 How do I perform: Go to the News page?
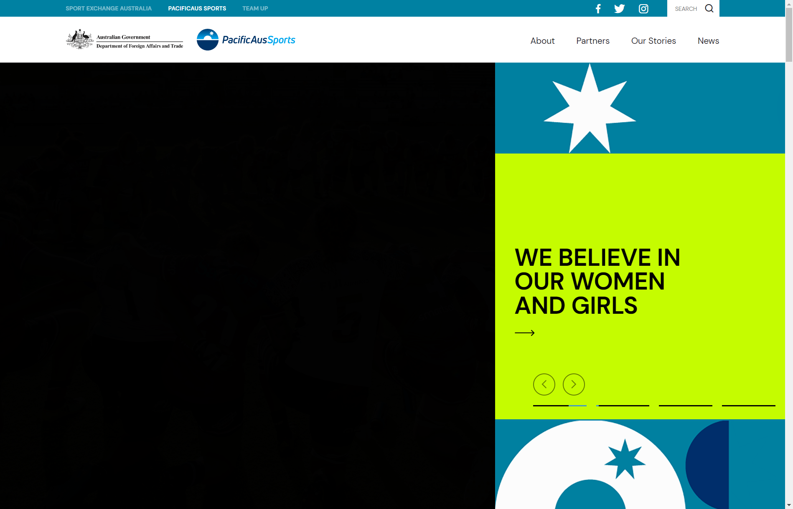click(x=708, y=41)
